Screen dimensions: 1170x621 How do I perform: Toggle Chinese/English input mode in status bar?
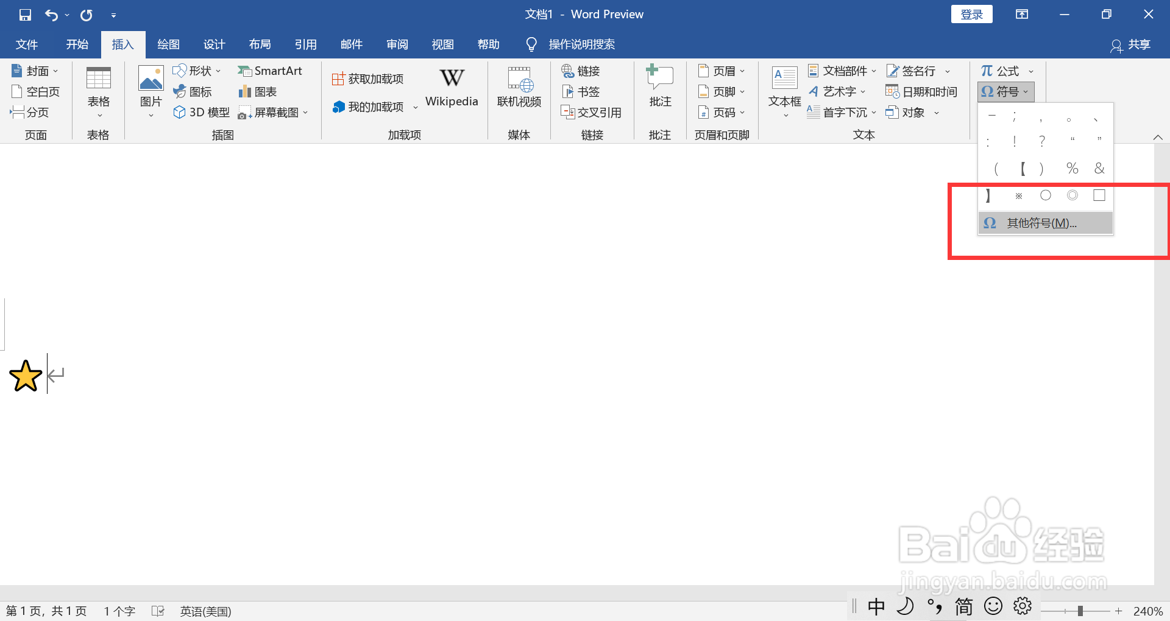point(876,606)
